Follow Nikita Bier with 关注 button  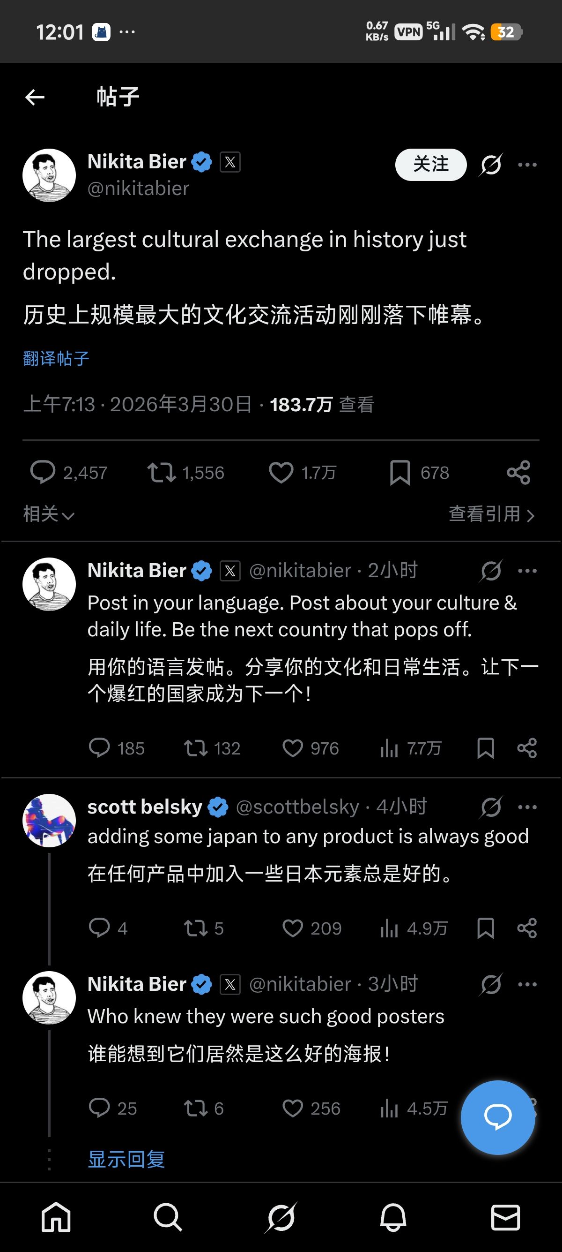point(430,165)
